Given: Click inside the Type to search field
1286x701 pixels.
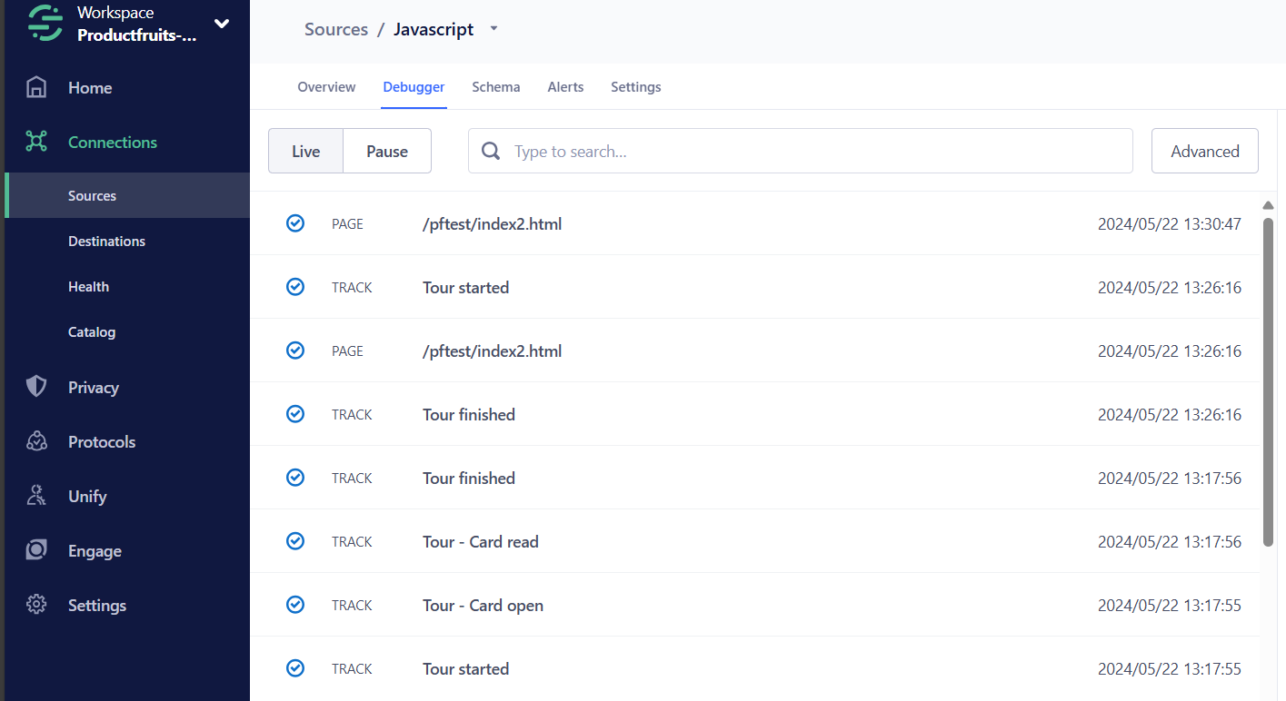Looking at the screenshot, I should tap(800, 151).
